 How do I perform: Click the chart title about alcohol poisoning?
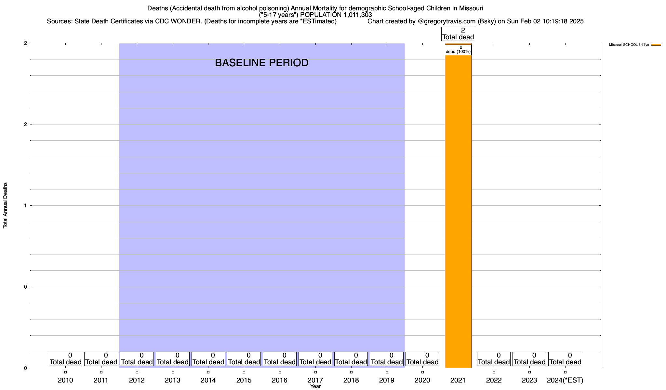315,8
